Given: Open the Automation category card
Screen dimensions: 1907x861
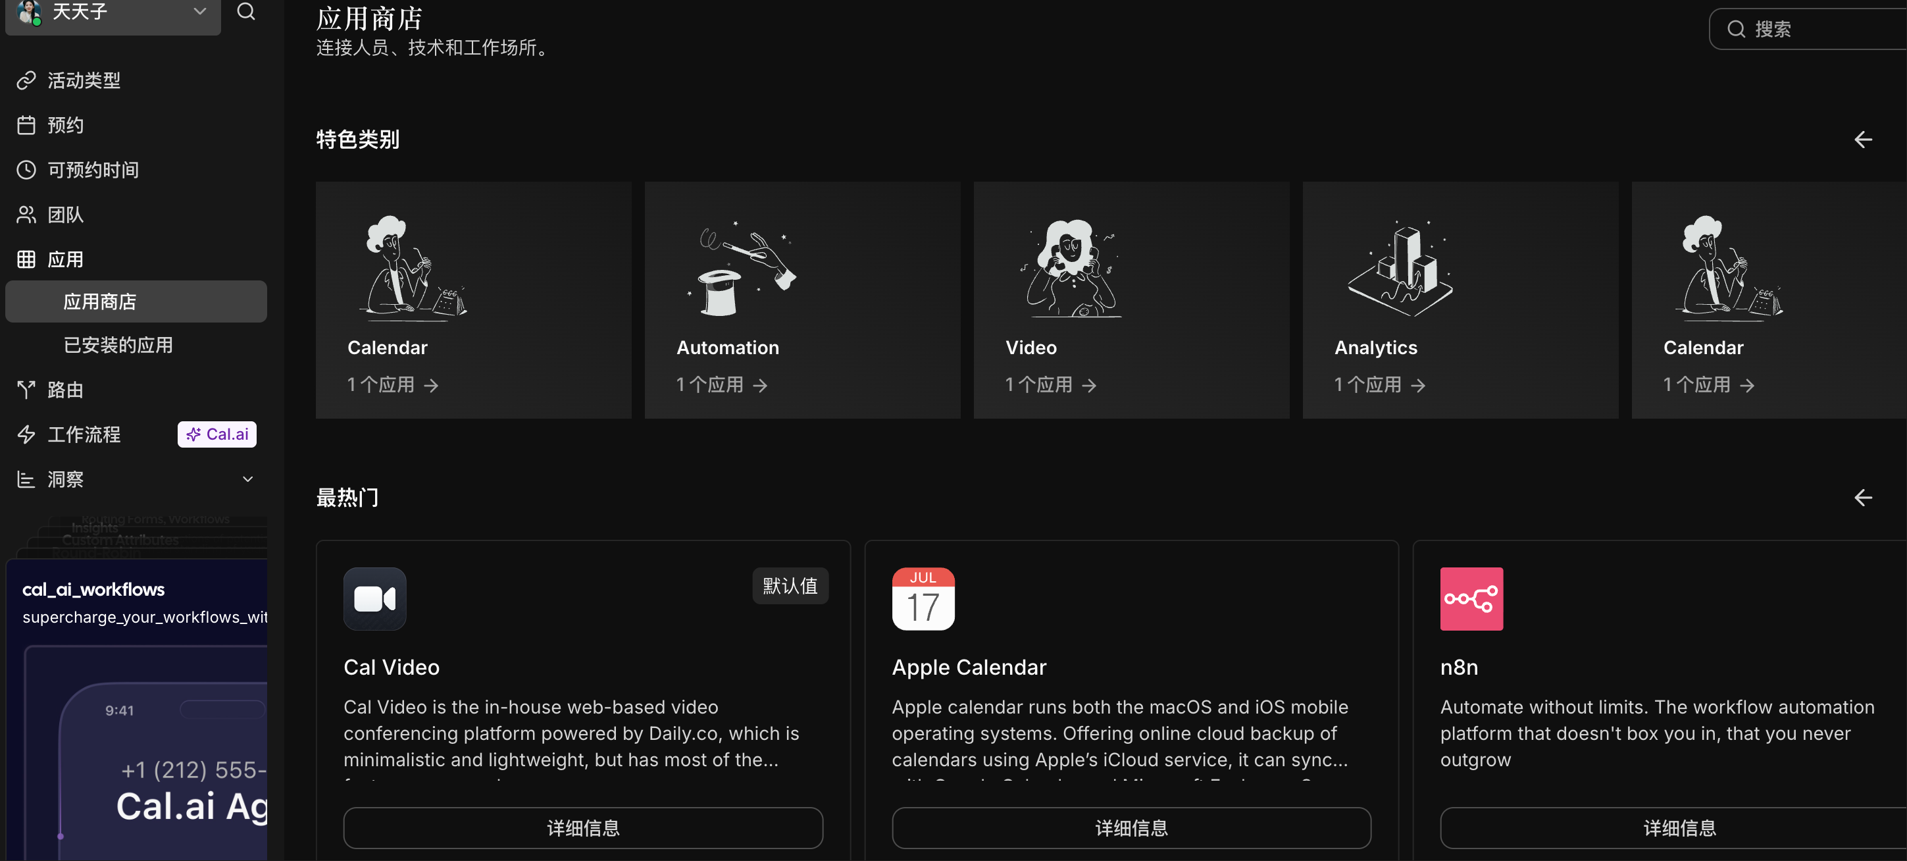Looking at the screenshot, I should coord(803,300).
